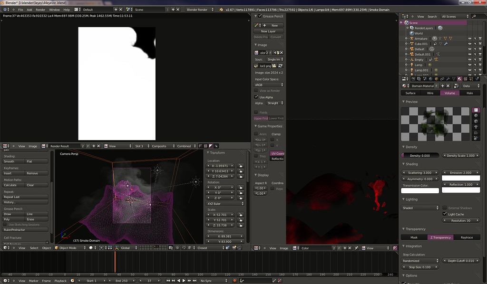Open the World properties tab (globe icon)
487x284 pixels.
pos(430,79)
